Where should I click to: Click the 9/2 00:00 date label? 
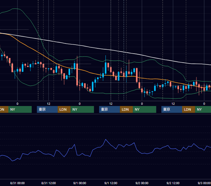point(142,183)
